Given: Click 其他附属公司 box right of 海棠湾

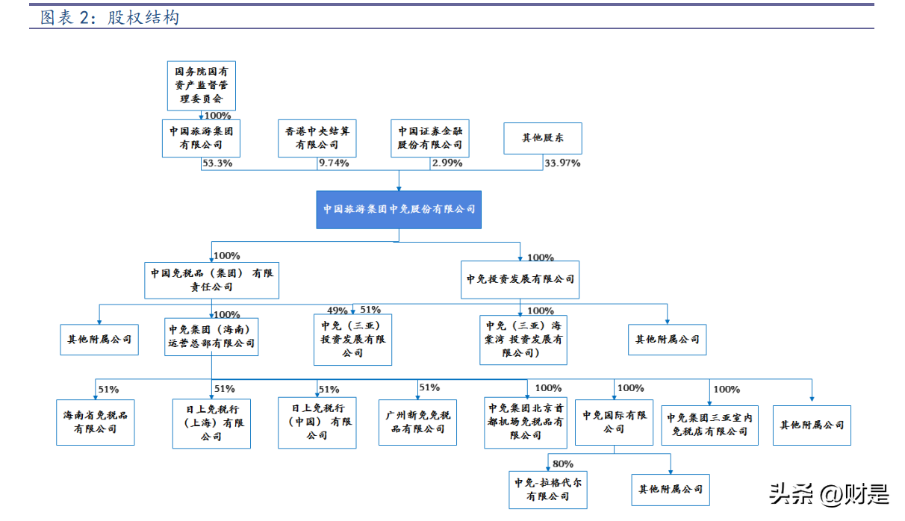Looking at the screenshot, I should click(x=668, y=339).
